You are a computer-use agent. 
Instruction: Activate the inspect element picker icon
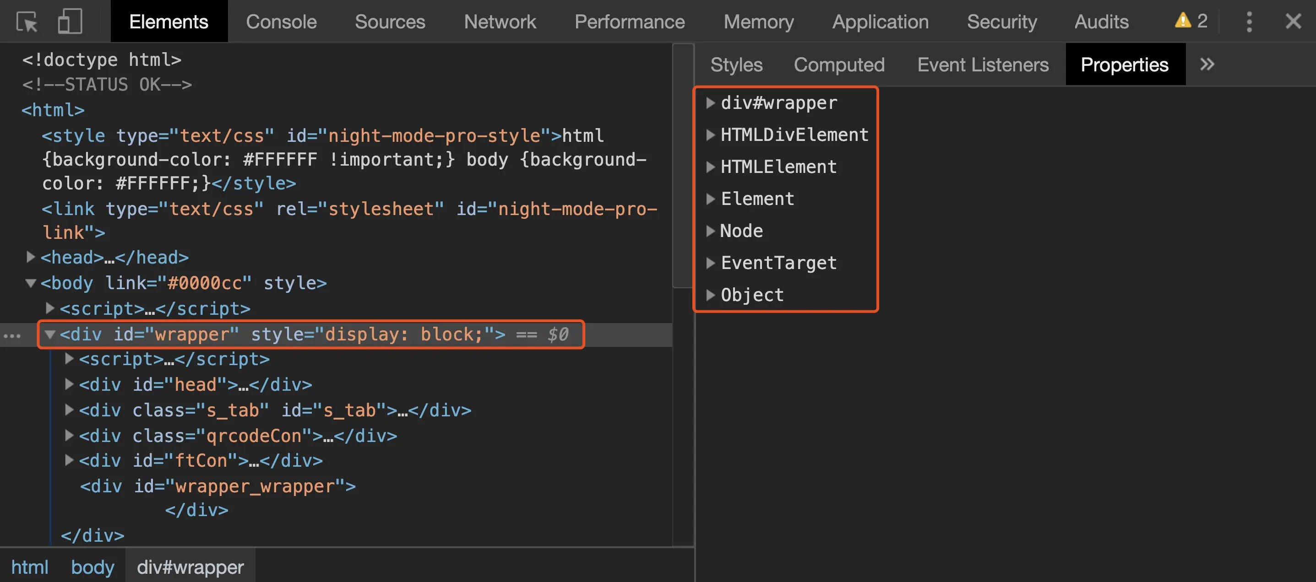[x=27, y=22]
